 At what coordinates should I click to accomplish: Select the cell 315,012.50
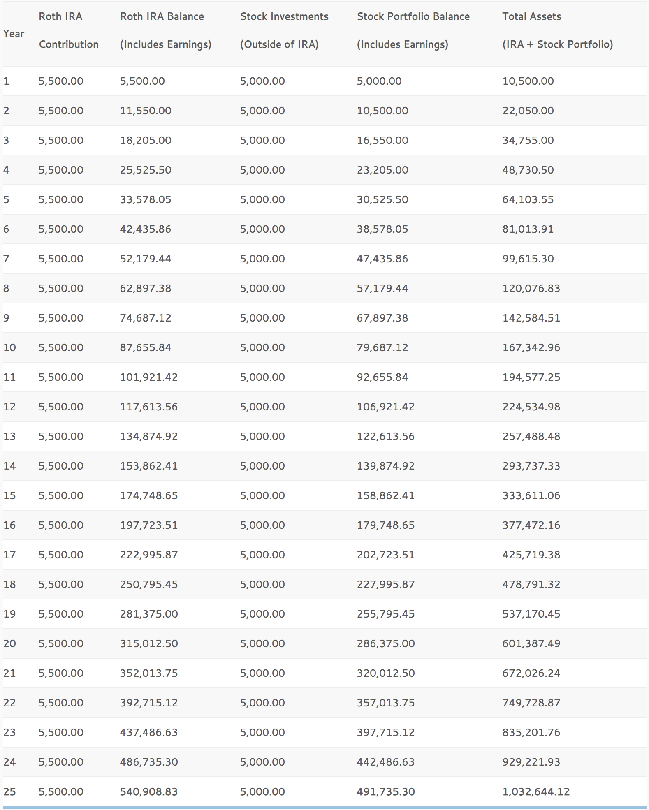click(x=149, y=643)
